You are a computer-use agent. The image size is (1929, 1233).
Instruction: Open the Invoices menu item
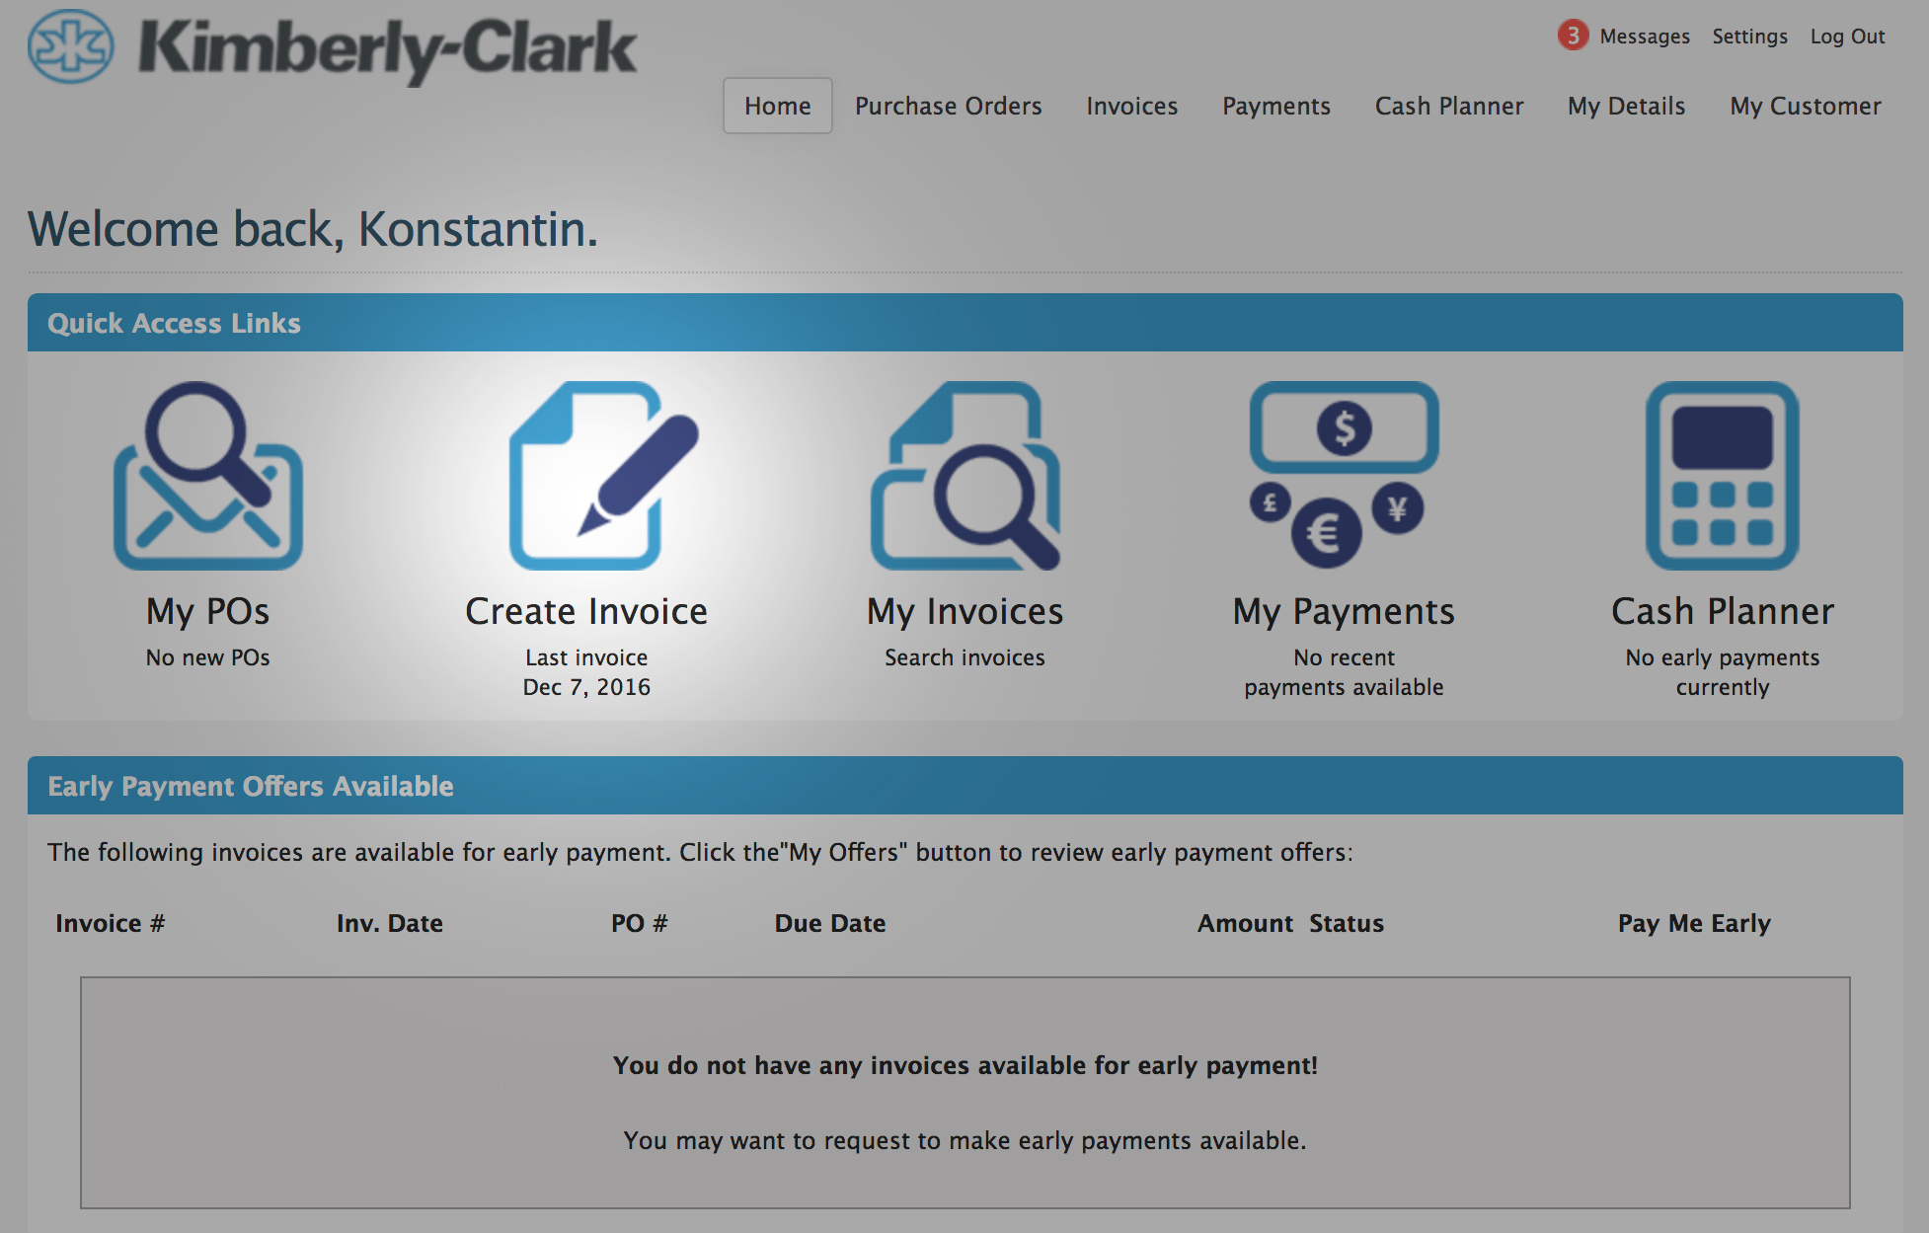tap(1132, 106)
